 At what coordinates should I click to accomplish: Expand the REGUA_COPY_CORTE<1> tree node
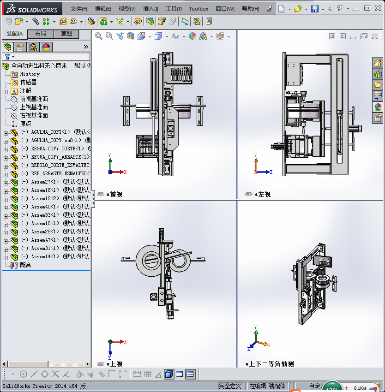point(6,150)
